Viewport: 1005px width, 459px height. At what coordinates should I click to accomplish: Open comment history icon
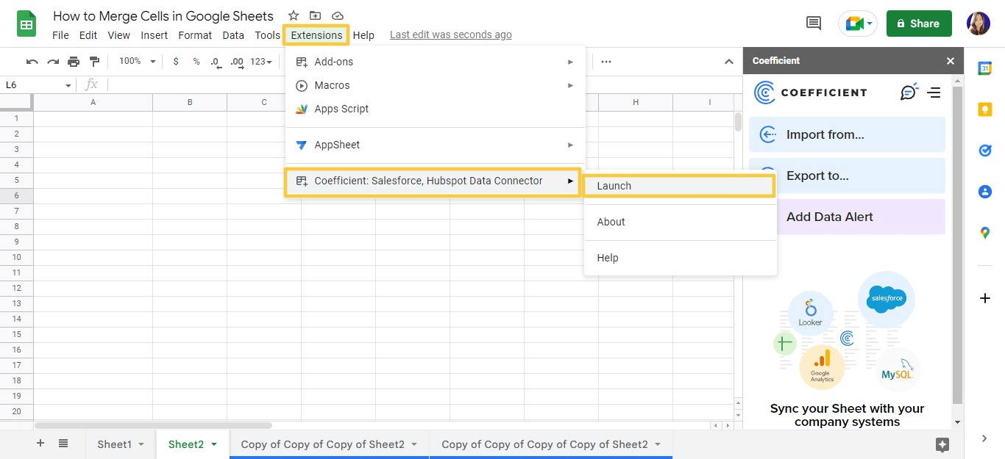tap(814, 24)
